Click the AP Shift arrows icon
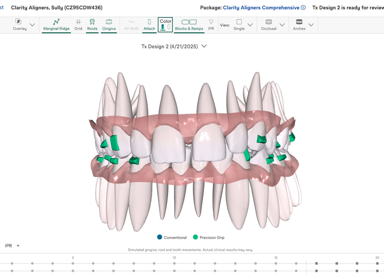Screen dimensions: 384x279 [131, 22]
